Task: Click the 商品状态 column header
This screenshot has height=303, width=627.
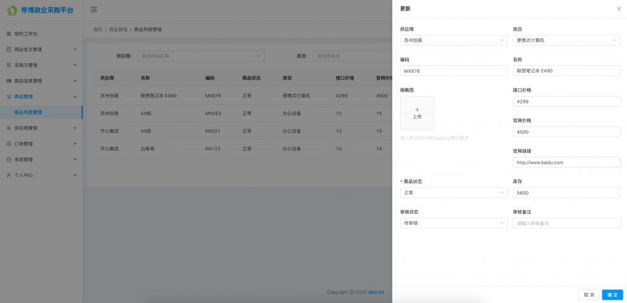Action: tap(251, 78)
